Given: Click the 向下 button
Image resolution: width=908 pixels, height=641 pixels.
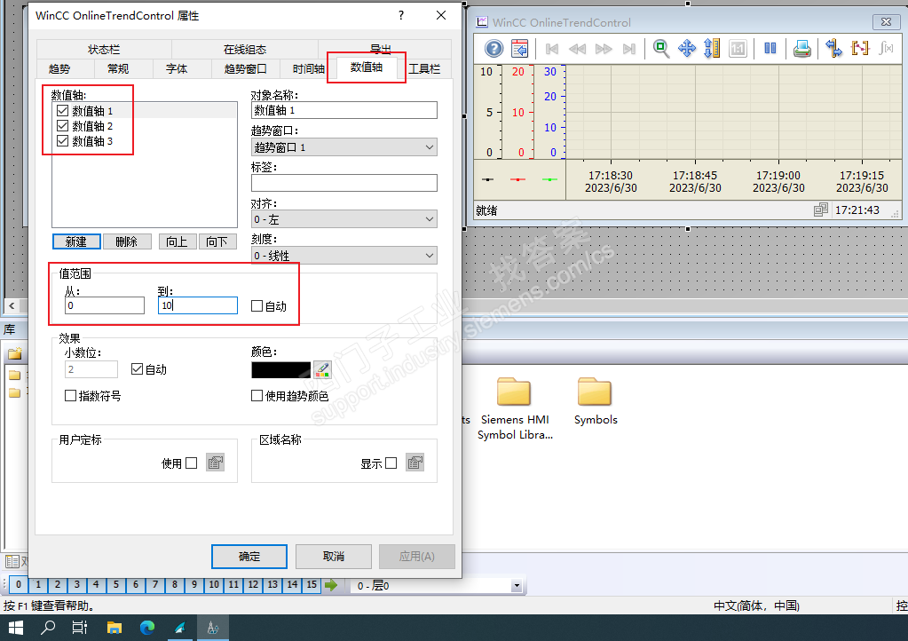Looking at the screenshot, I should [x=217, y=241].
